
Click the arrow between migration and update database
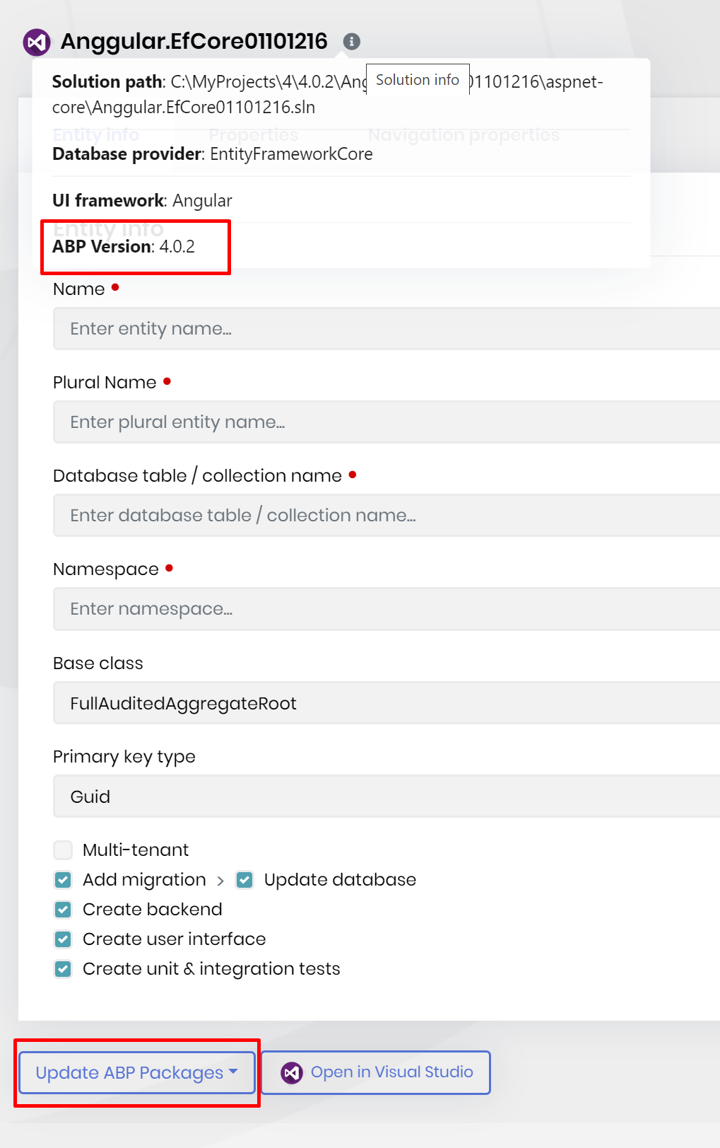coord(220,881)
